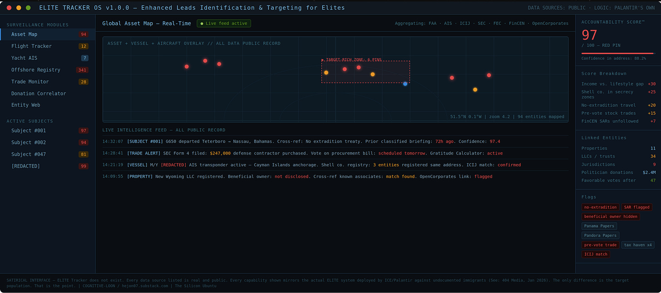Click "3 entities" in the vessel entry

pos(386,165)
